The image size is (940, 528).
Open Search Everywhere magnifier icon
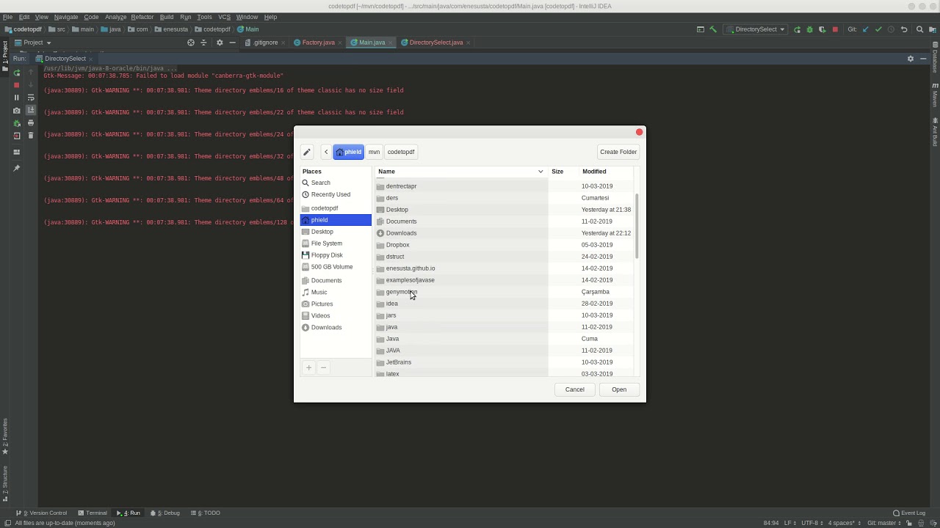919,29
